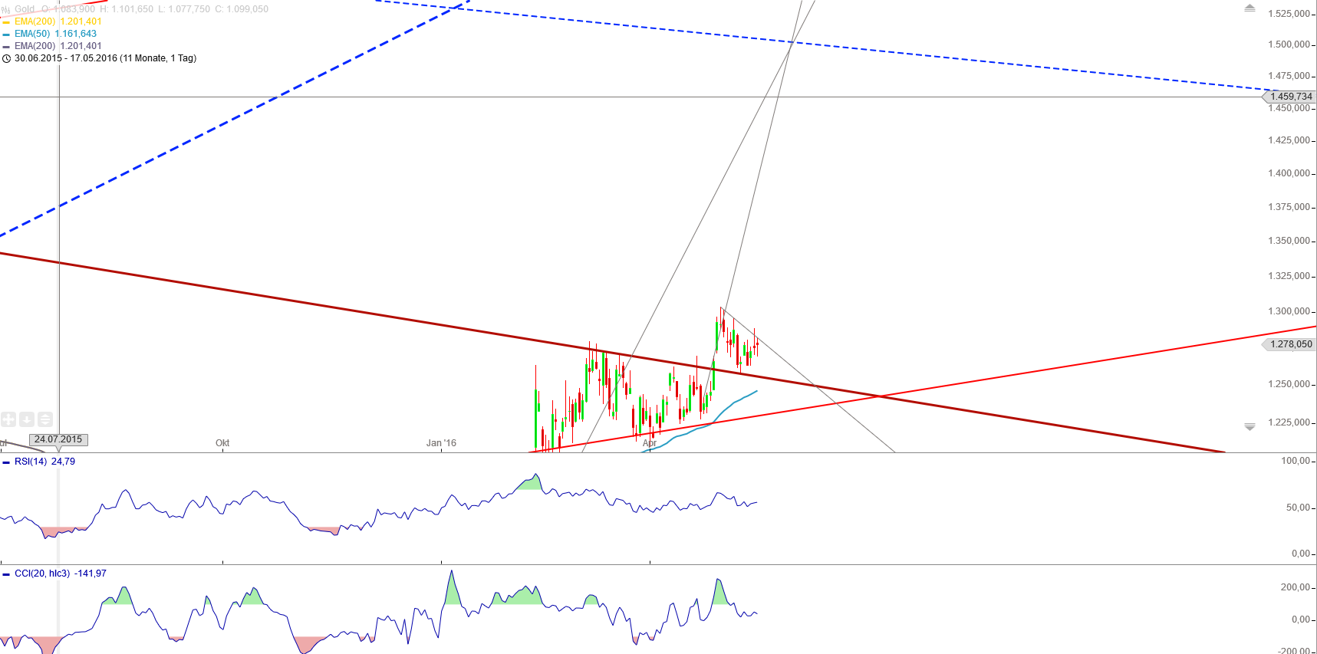Click the pan/move chart arrows icon
The image size is (1317, 654).
(x=8, y=419)
